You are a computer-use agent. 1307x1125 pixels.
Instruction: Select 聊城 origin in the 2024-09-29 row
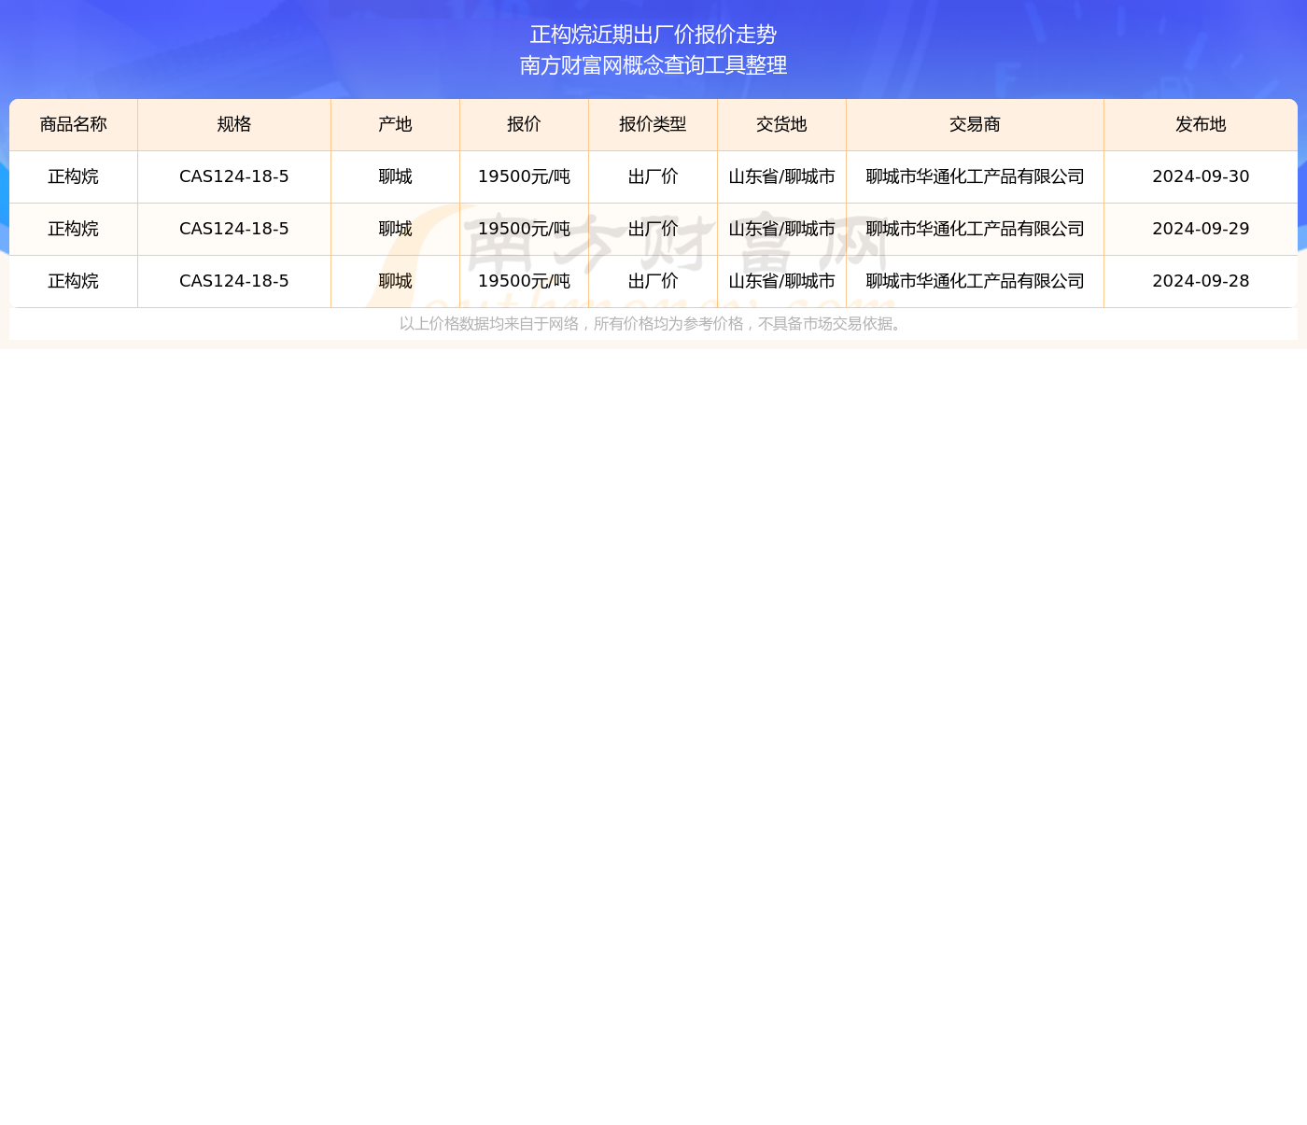[x=396, y=230]
